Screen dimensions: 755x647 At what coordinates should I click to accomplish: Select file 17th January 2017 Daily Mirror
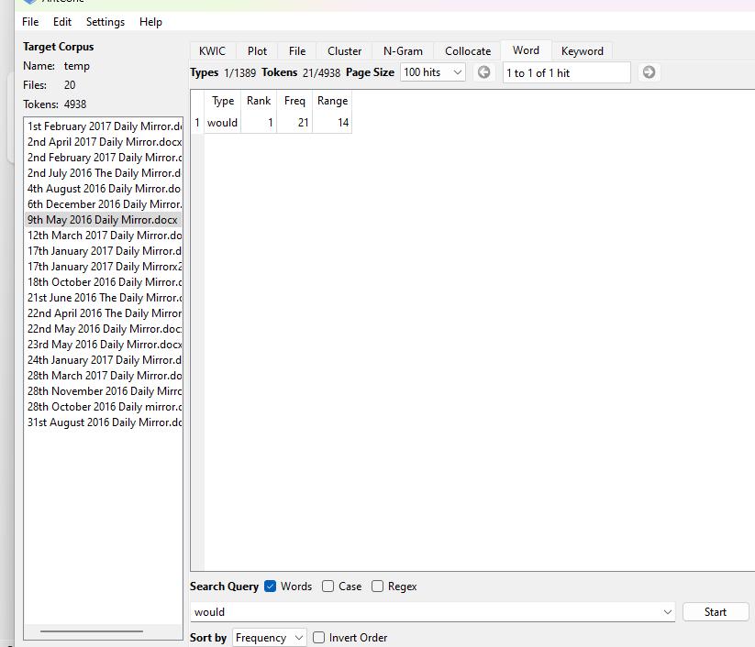(103, 251)
